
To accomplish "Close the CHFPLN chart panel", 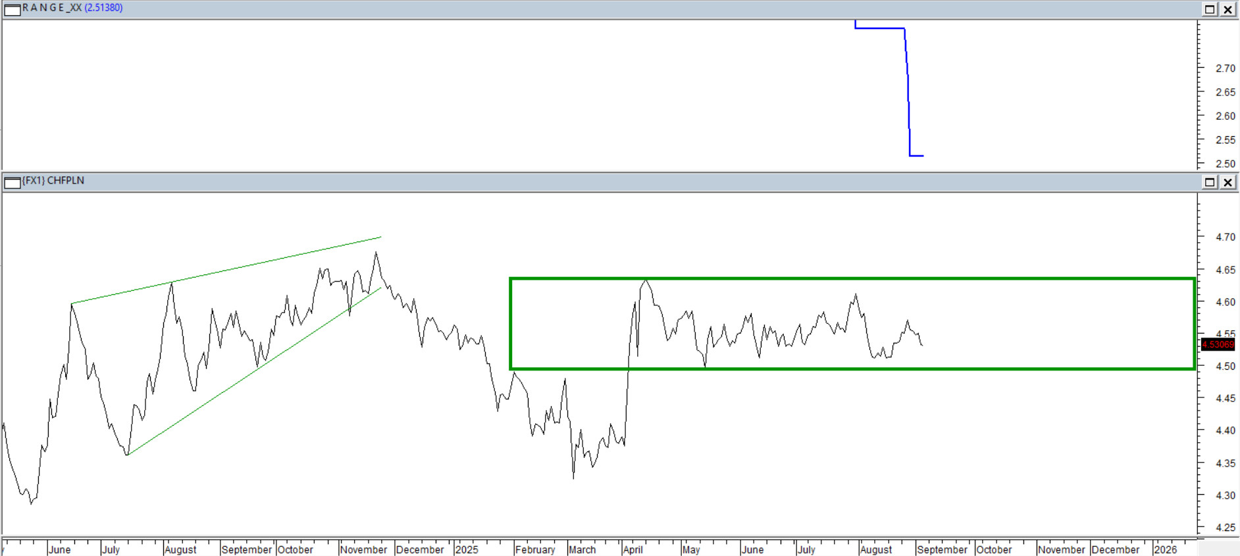I will pos(1228,182).
